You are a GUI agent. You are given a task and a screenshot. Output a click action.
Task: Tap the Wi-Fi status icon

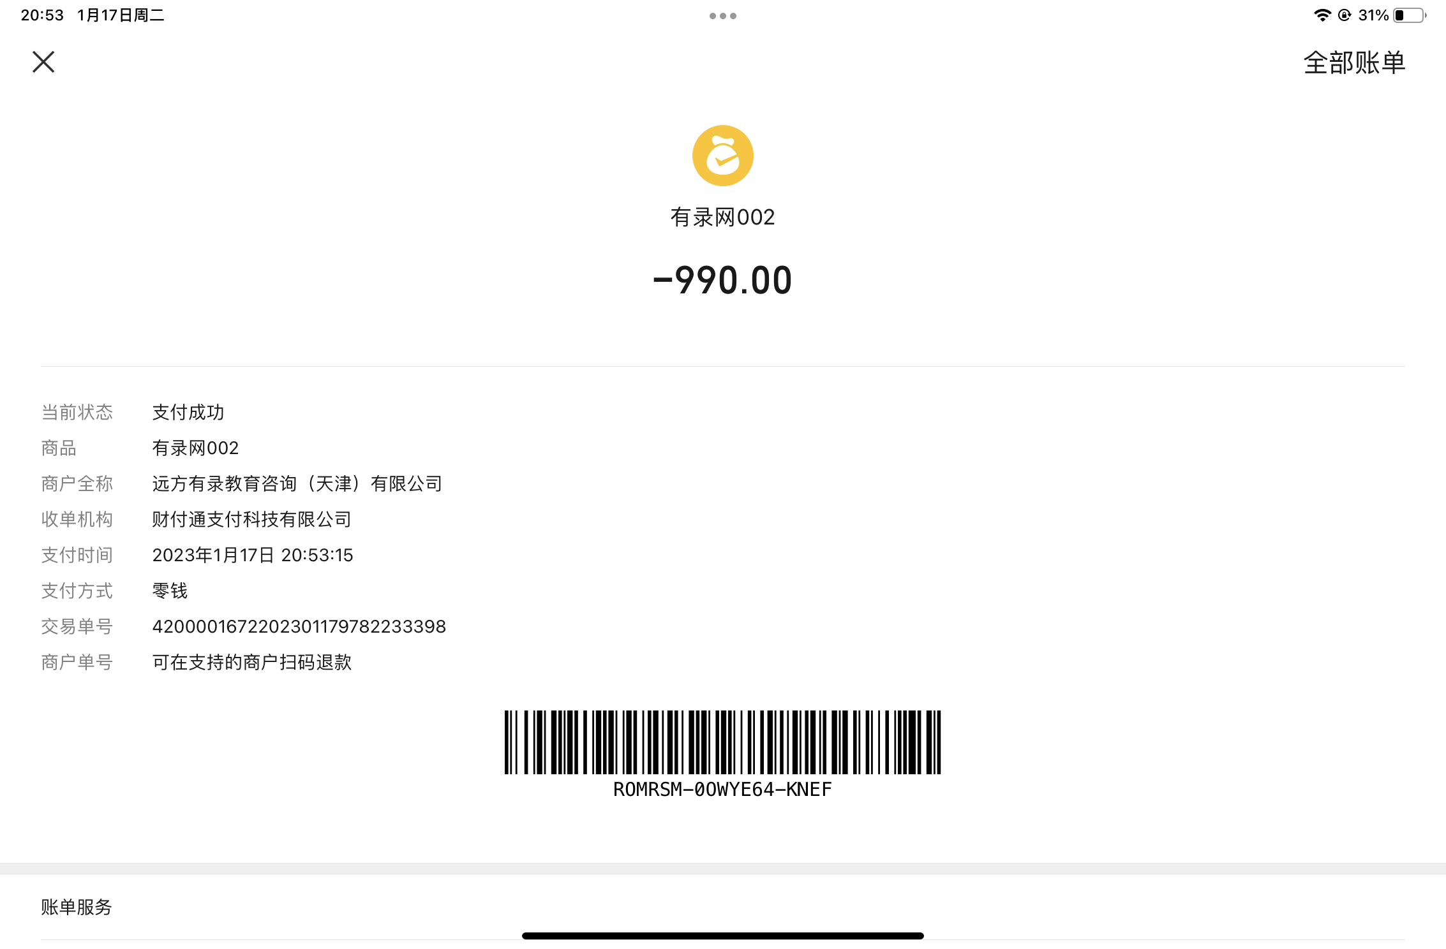(1322, 15)
